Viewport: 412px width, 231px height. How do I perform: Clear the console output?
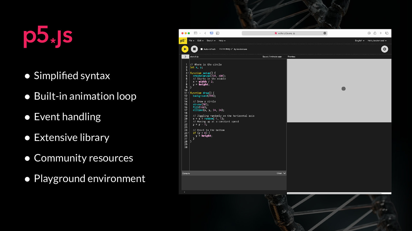click(279, 173)
